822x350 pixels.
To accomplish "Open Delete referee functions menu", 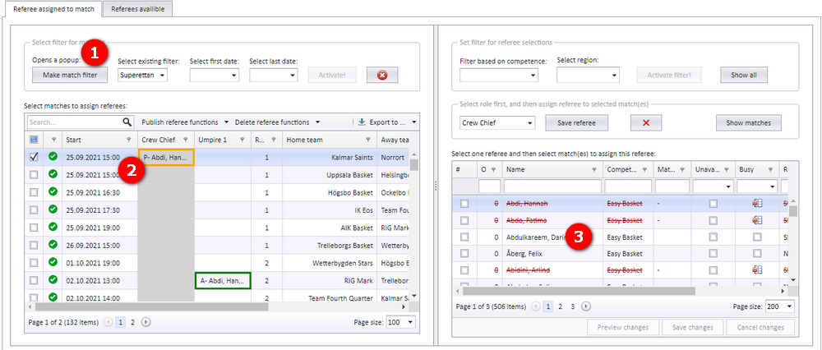I will (277, 122).
